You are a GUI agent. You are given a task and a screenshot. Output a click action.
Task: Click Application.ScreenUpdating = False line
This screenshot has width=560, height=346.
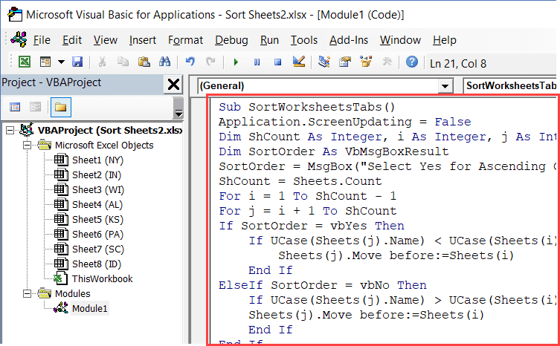click(344, 122)
